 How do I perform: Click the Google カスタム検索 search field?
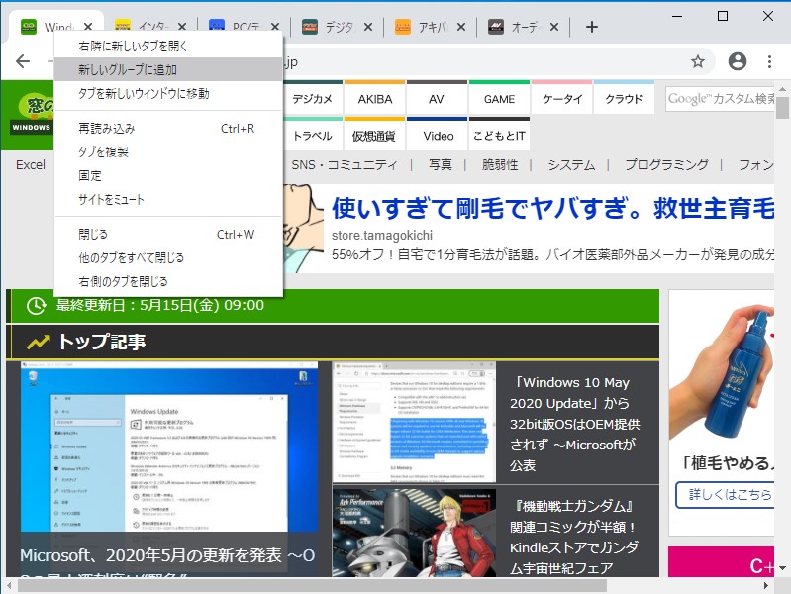[x=720, y=99]
